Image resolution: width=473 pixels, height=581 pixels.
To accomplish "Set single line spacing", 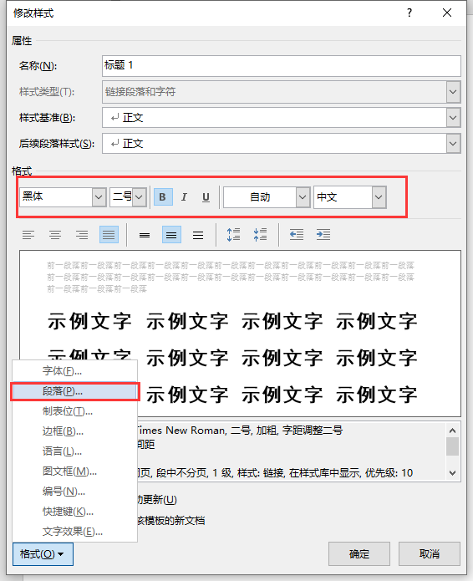I will tap(145, 235).
